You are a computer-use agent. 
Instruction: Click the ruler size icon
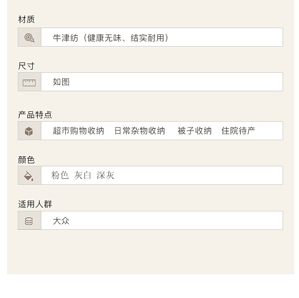coord(29,82)
